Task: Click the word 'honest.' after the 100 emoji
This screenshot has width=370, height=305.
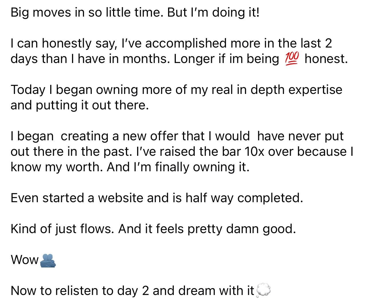Action: tap(326, 59)
